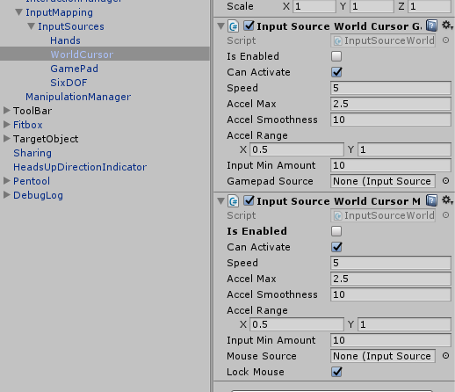Click object picker beside second Script field

point(445,215)
